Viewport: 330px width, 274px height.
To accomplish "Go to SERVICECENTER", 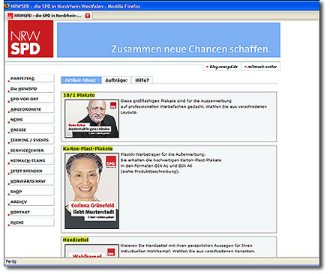I will [31, 150].
